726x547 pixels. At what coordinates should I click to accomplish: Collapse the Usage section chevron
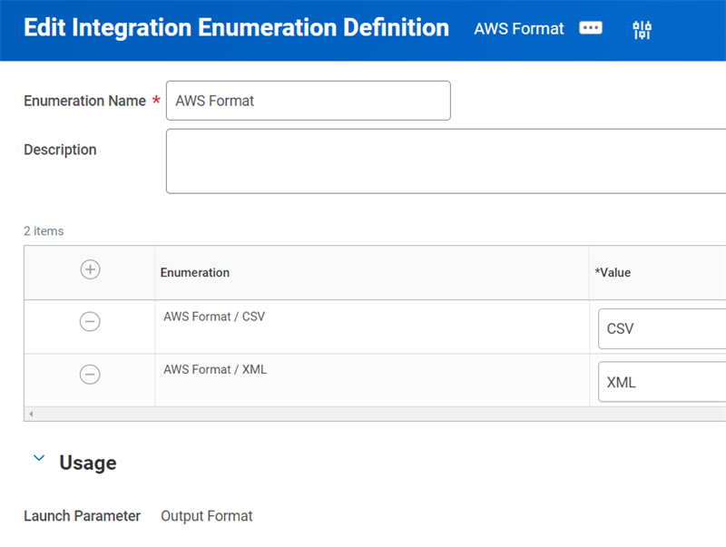point(39,458)
